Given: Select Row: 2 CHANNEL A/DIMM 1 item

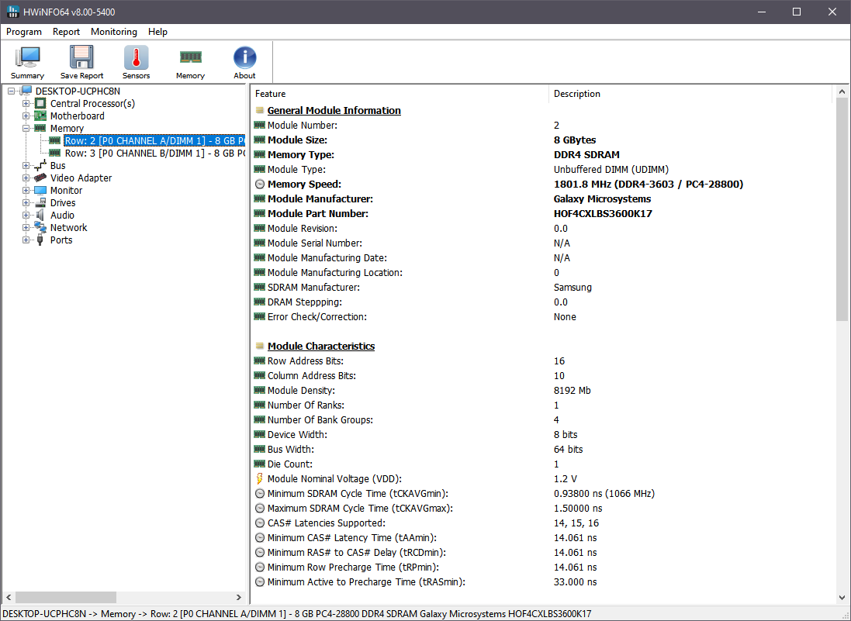Looking at the screenshot, I should point(154,141).
